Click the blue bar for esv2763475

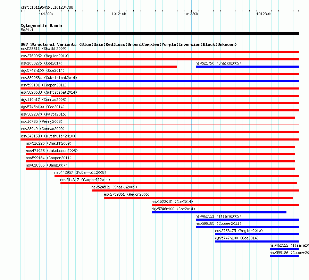coord(257,234)
